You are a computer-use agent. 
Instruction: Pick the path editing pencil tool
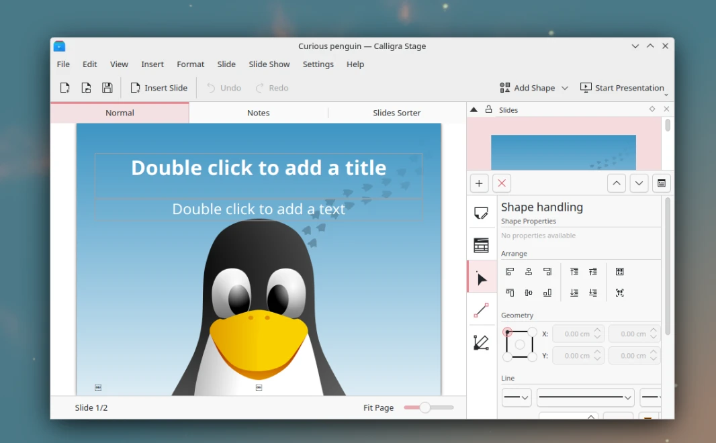point(482,342)
